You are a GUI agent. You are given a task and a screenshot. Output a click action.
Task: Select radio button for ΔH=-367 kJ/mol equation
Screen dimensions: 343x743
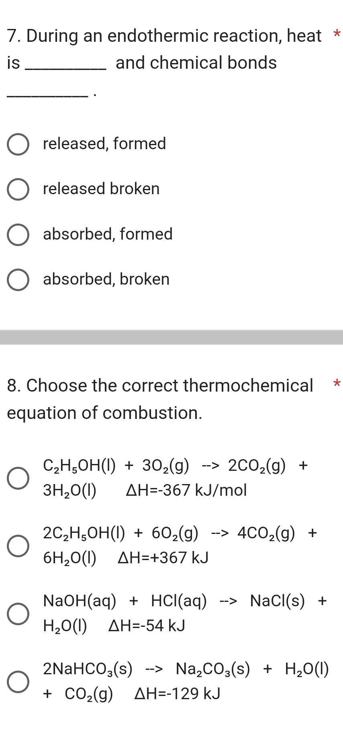pos(18,478)
